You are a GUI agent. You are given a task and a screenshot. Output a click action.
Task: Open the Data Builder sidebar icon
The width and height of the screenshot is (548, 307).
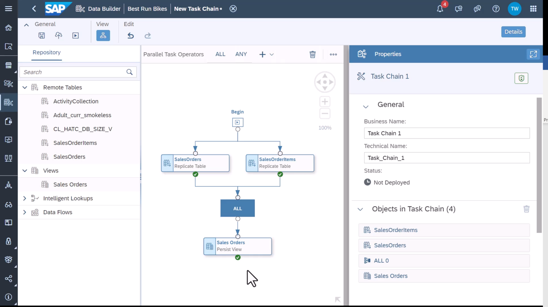coord(9,103)
